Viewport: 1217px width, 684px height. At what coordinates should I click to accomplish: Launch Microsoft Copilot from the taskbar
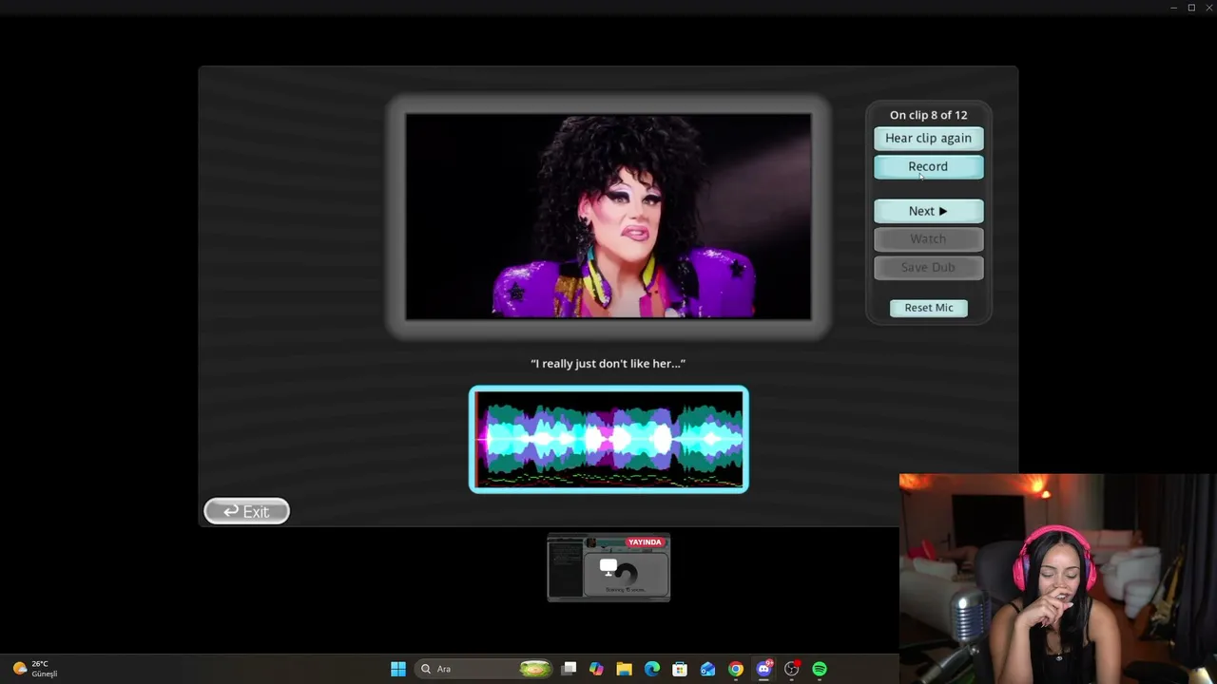596,669
